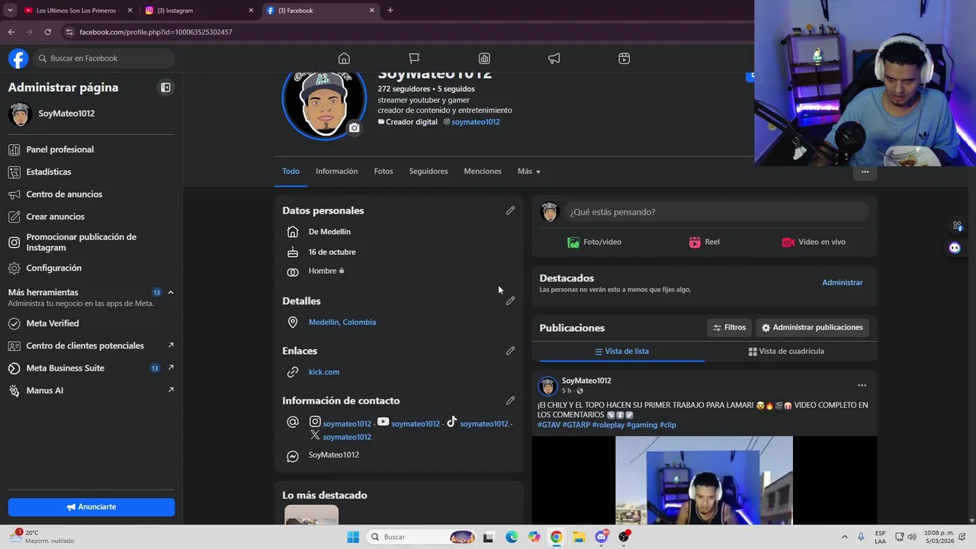
Task: Show hidden icons in the system tray
Action: click(845, 537)
